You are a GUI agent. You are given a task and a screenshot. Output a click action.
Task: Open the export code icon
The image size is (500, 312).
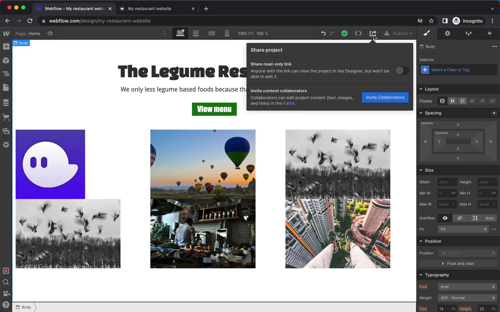click(x=358, y=33)
